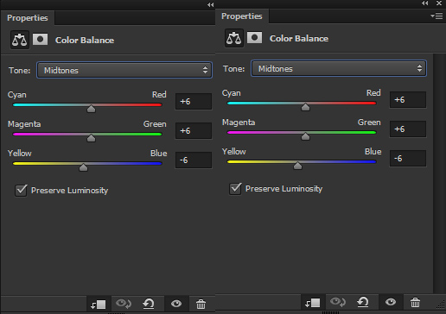Toggle layer visibility eye in left panel
446x314 pixels.
coord(176,304)
